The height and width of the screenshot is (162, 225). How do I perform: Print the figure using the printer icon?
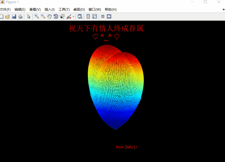20,17
